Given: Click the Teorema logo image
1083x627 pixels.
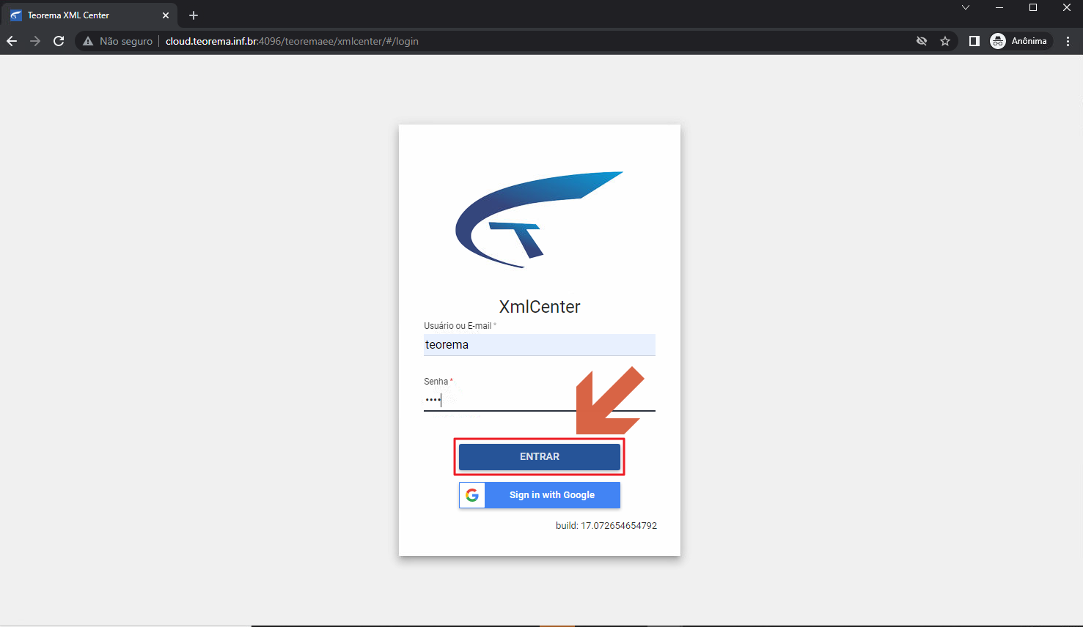Looking at the screenshot, I should tap(540, 220).
